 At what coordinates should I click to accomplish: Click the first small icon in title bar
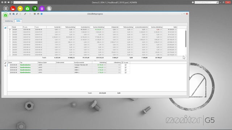pos(2,3)
